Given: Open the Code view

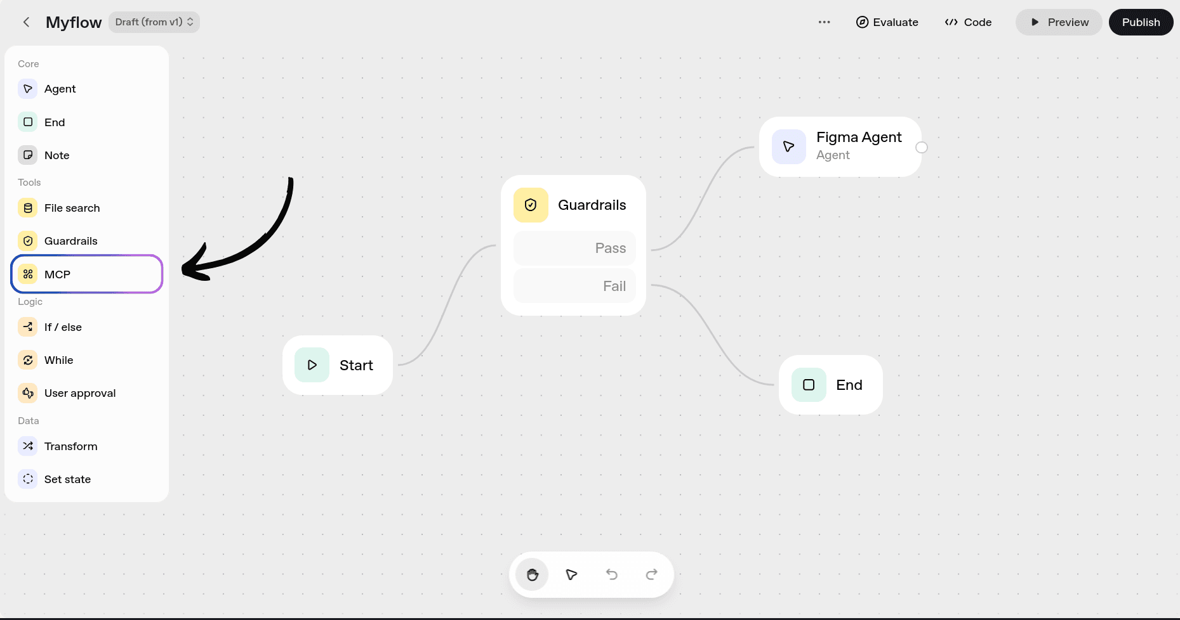Looking at the screenshot, I should coord(968,22).
